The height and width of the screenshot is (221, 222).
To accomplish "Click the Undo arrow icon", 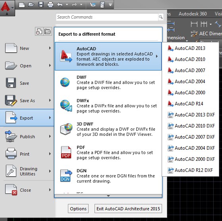I will pos(60,5).
